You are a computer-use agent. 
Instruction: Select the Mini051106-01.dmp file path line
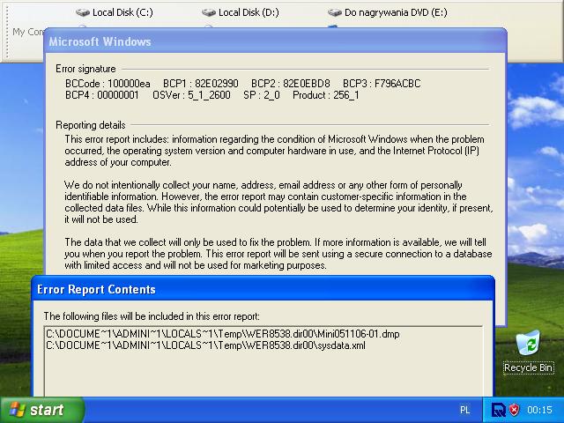click(223, 334)
